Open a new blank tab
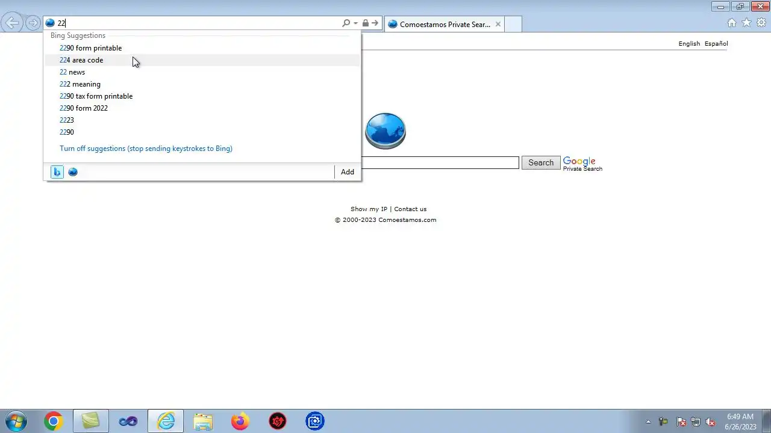The width and height of the screenshot is (771, 433). [x=513, y=25]
